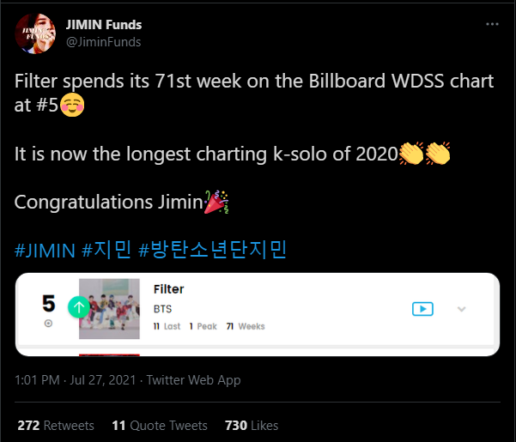Open the Filter BTS album artwork thumbnail

(x=109, y=308)
